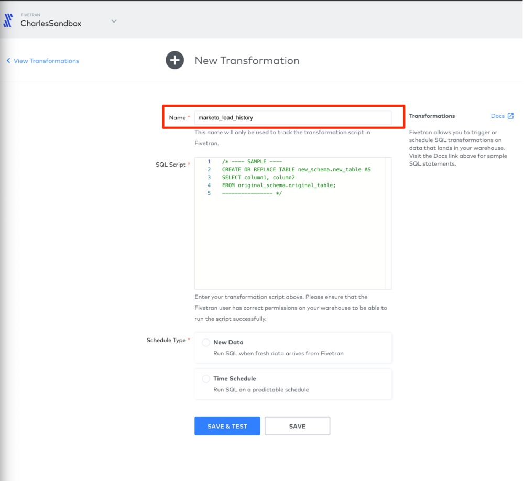Focus the Name input field
This screenshot has height=481, width=524.
point(293,118)
